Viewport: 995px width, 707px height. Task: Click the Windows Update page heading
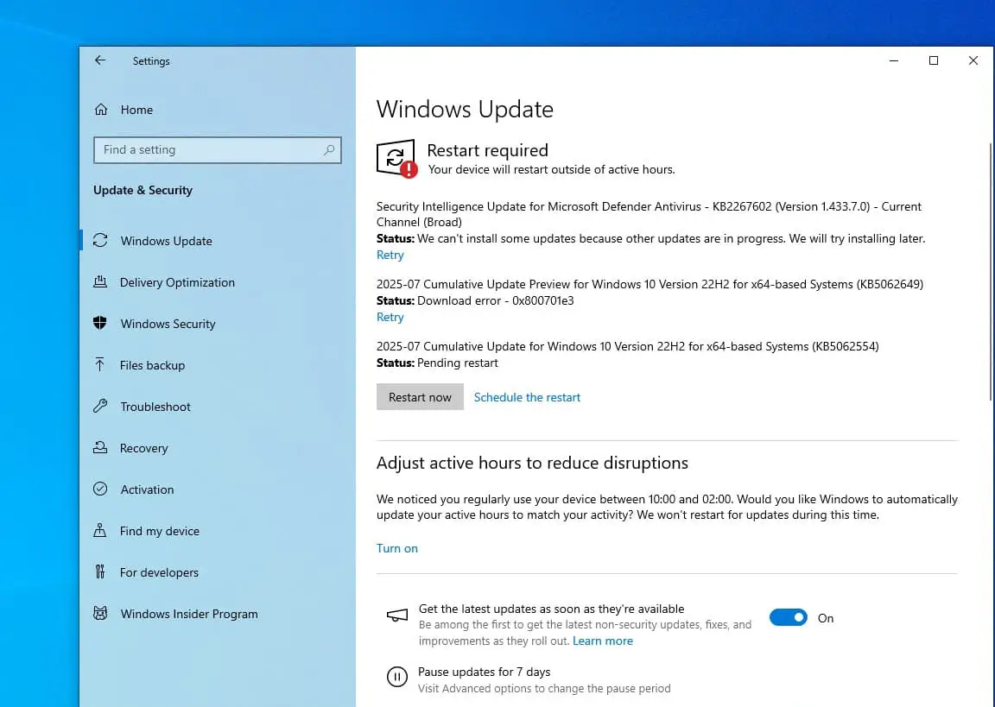(x=466, y=109)
